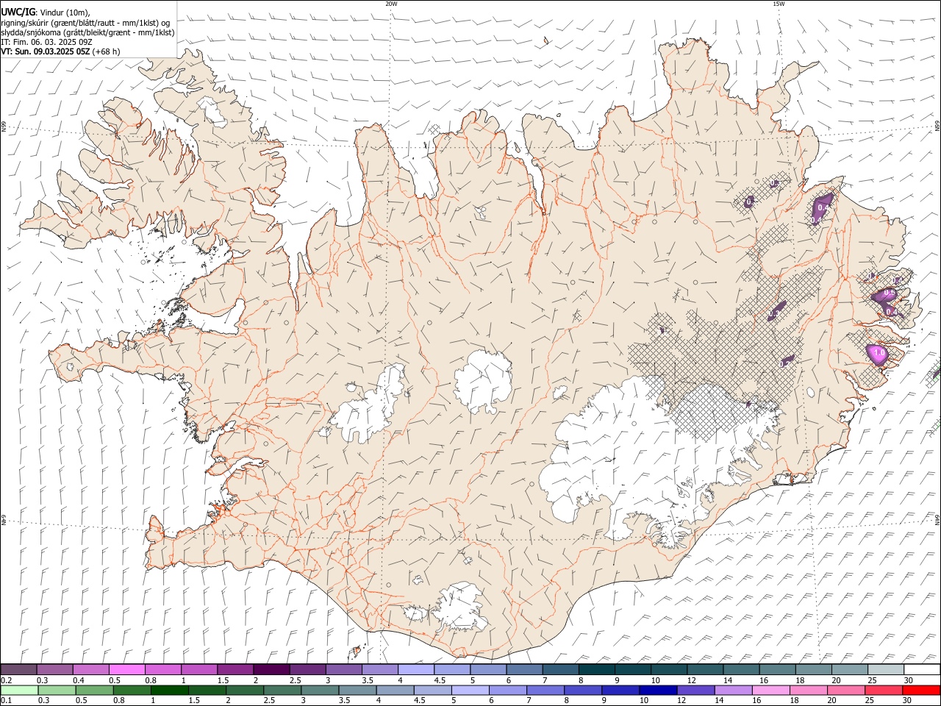Click the '15W' longitude label at top
Viewport: 941px width, 706px height.
pos(779,4)
